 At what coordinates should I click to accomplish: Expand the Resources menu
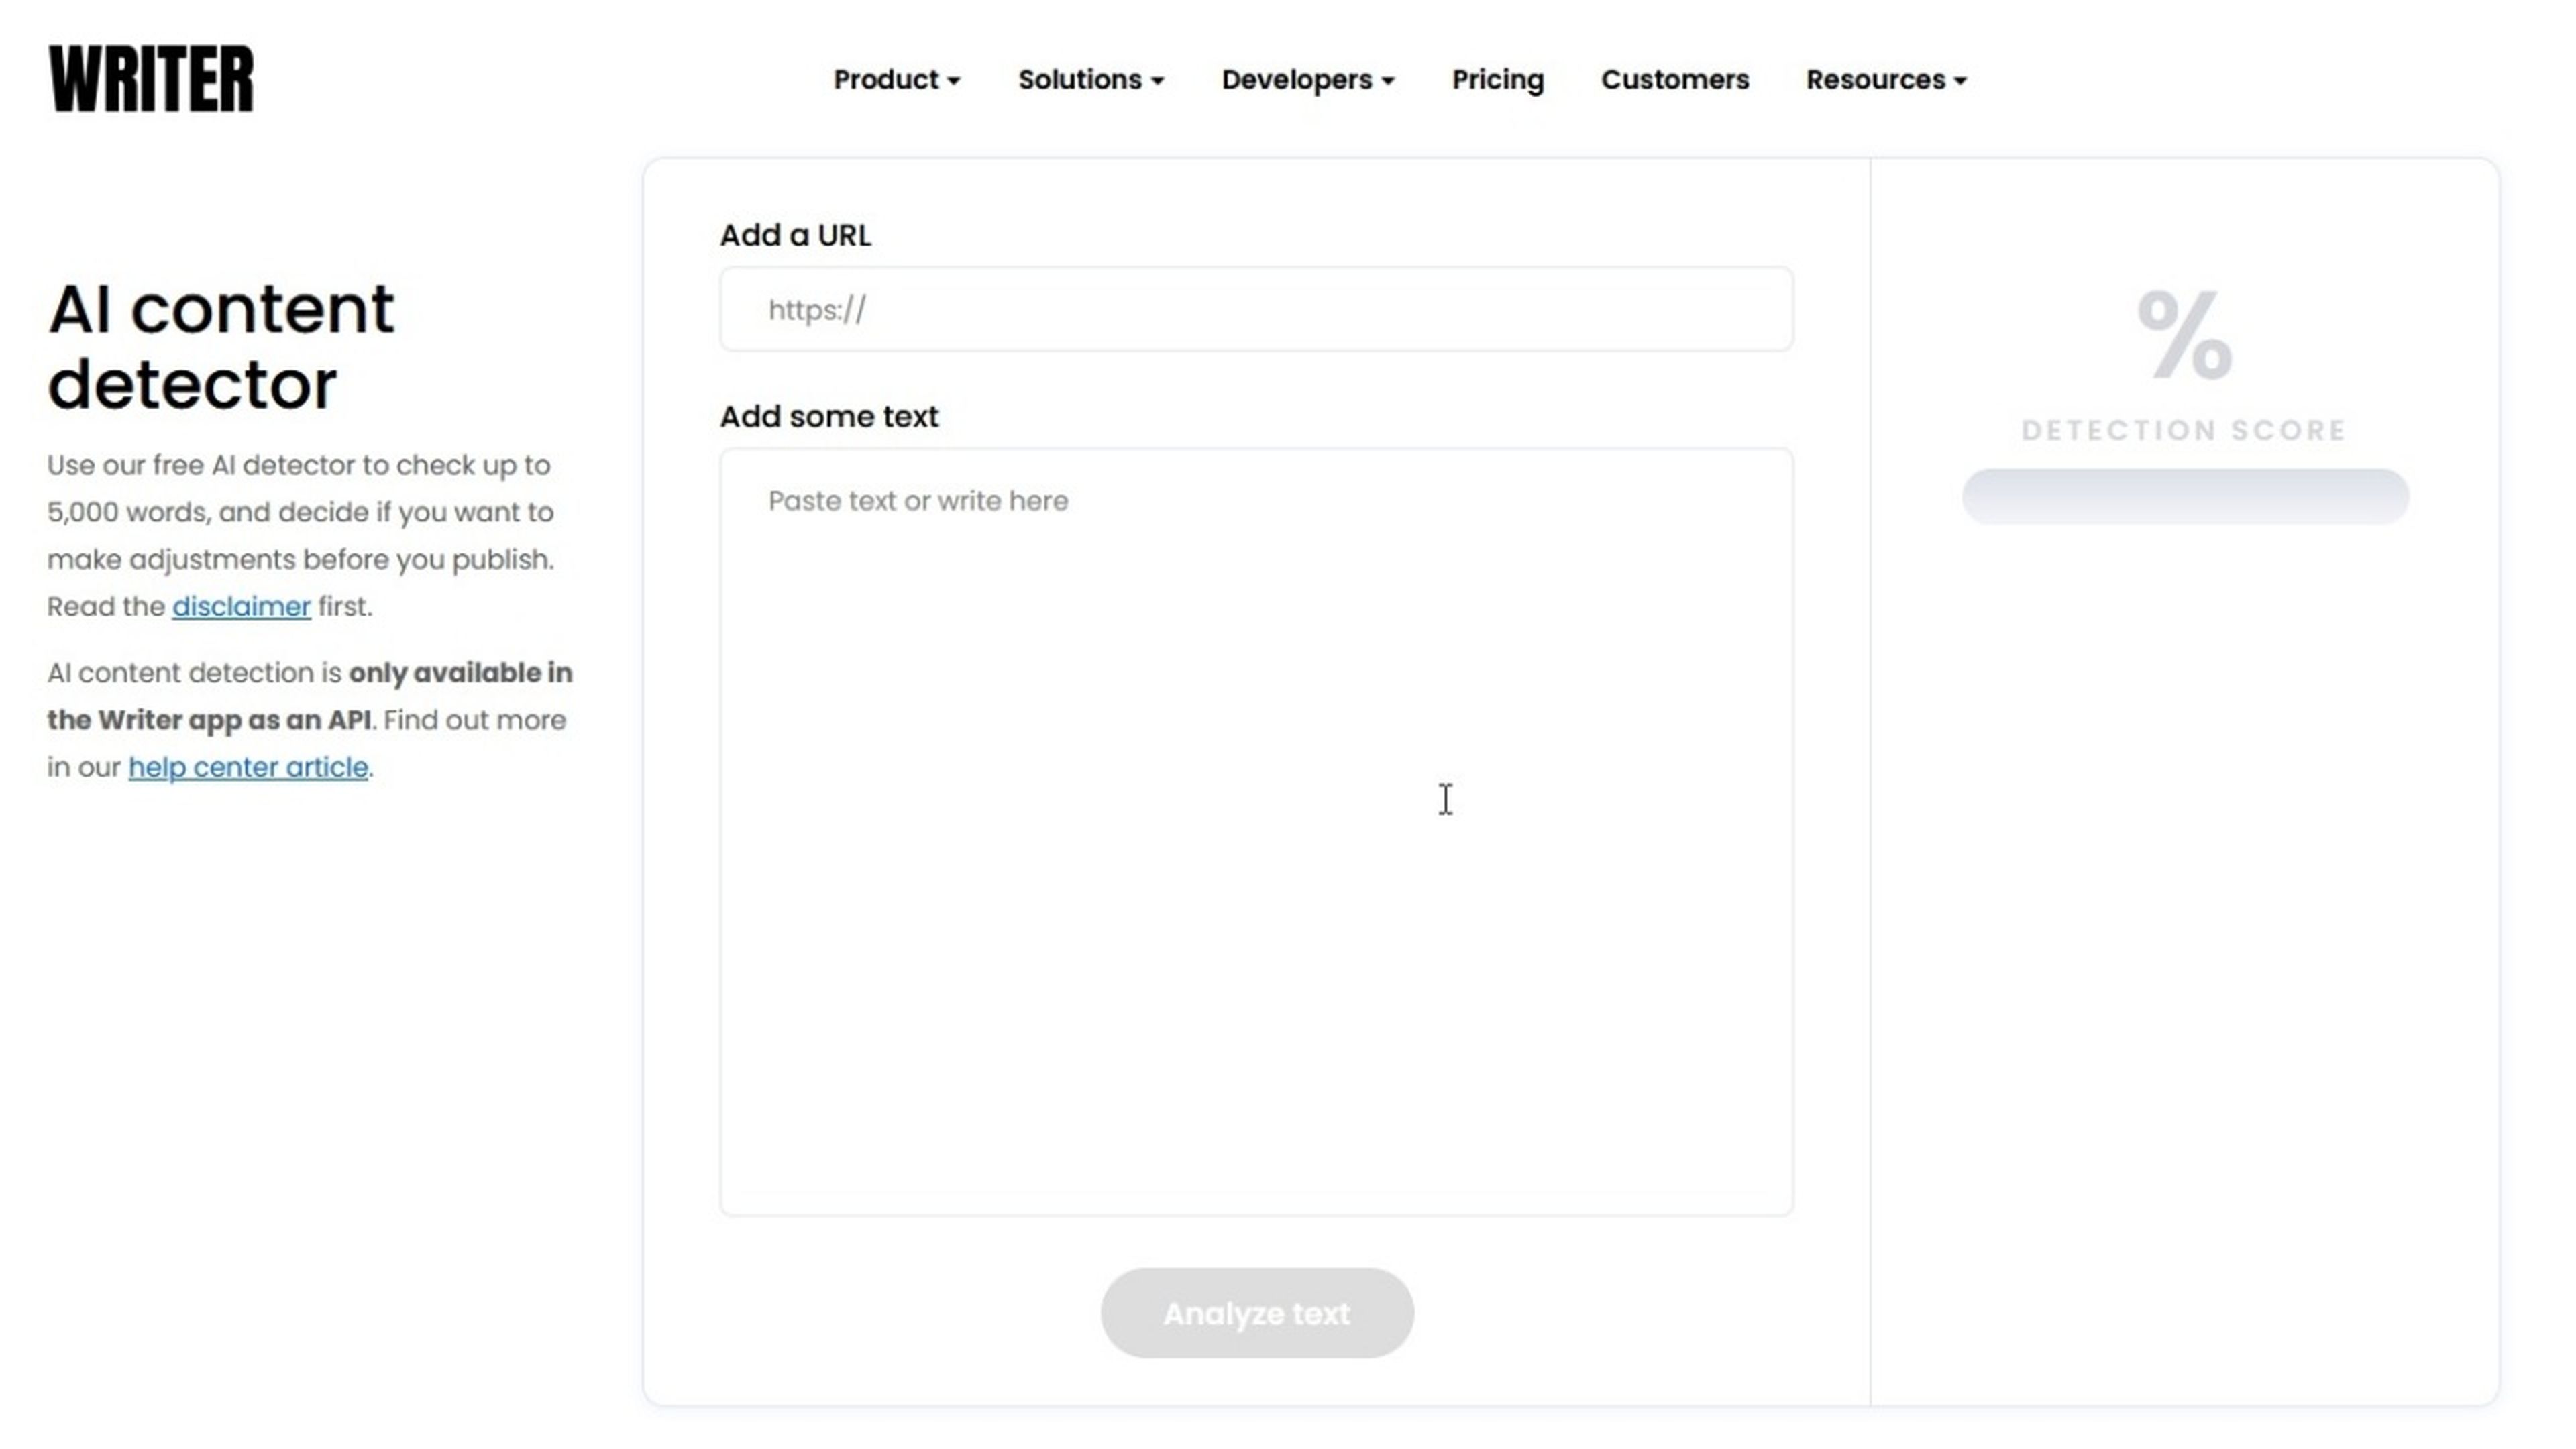click(1885, 79)
